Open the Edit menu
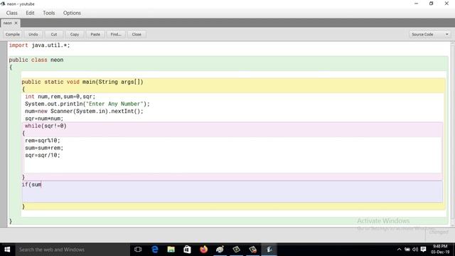455x256 pixels. [30, 13]
